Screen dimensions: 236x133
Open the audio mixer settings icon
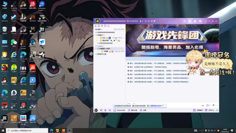110,110
